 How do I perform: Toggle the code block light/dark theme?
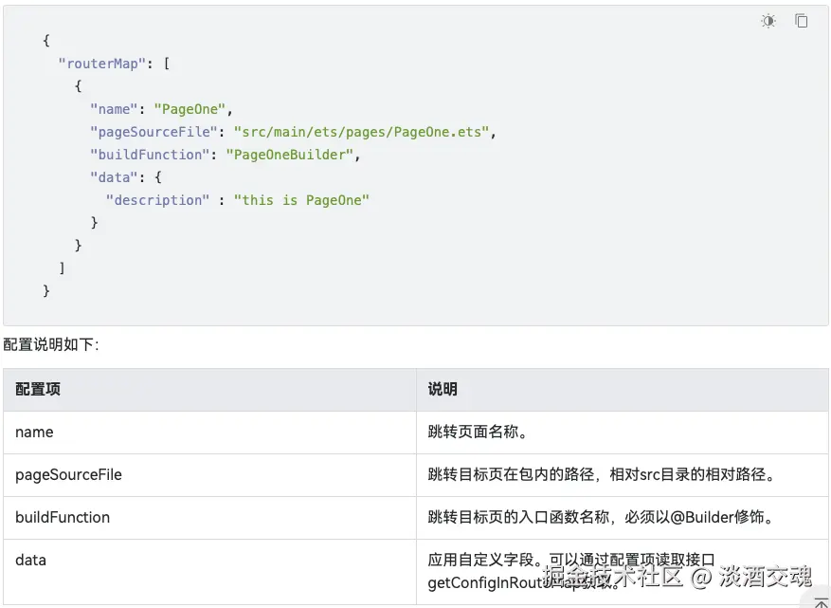768,21
